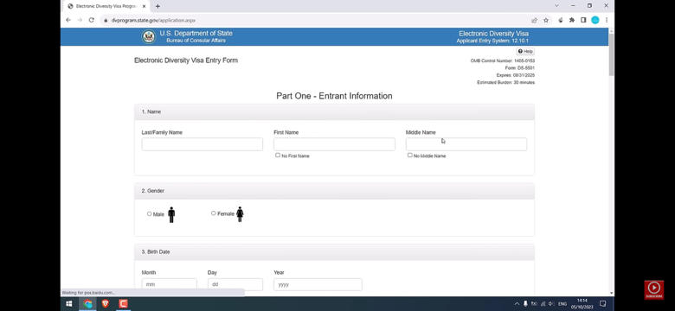Image resolution: width=675 pixels, height=311 pixels.
Task: Toggle the browser side panel icon
Action: coord(583,20)
